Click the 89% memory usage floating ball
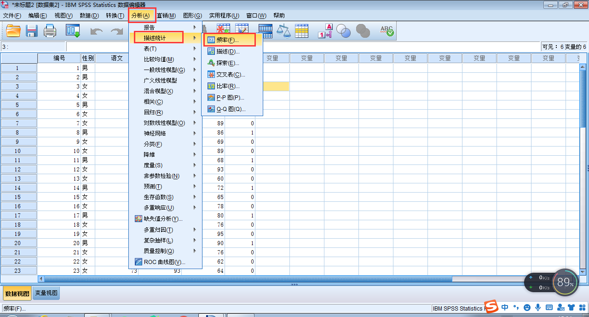Image resolution: width=589 pixels, height=317 pixels. point(565,282)
